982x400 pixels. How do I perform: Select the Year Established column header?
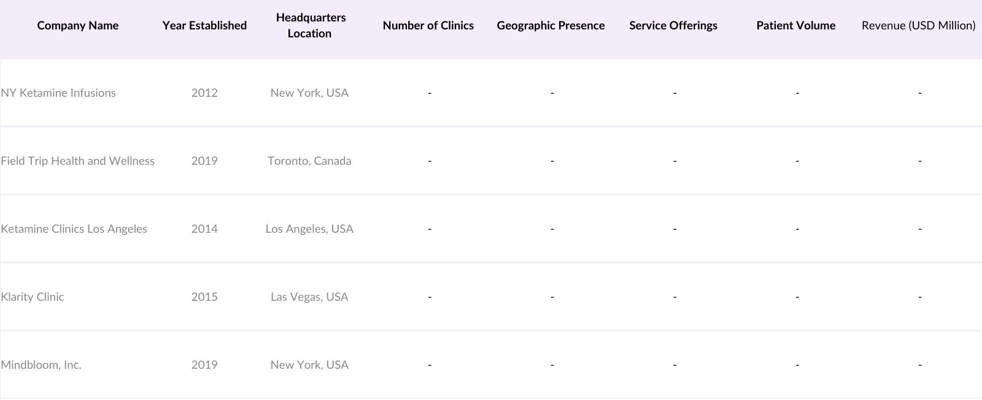[204, 26]
